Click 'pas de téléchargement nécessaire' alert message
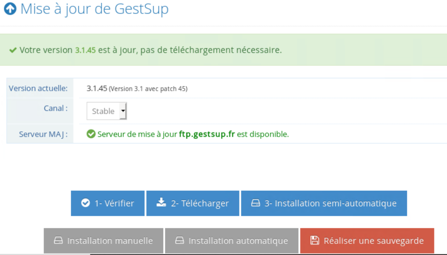Image resolution: width=447 pixels, height=255 pixels. pyautogui.click(x=211, y=50)
